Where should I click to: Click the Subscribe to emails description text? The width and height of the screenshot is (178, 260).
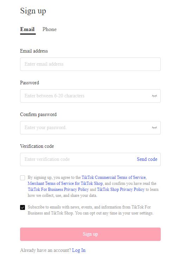click(x=90, y=210)
